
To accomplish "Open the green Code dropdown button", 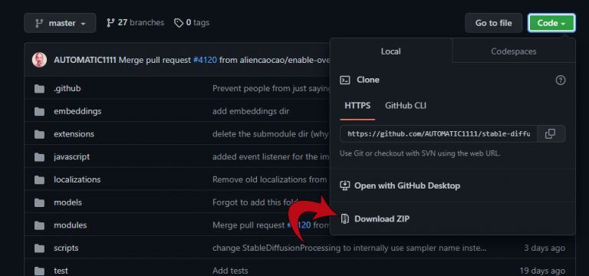I will point(551,23).
